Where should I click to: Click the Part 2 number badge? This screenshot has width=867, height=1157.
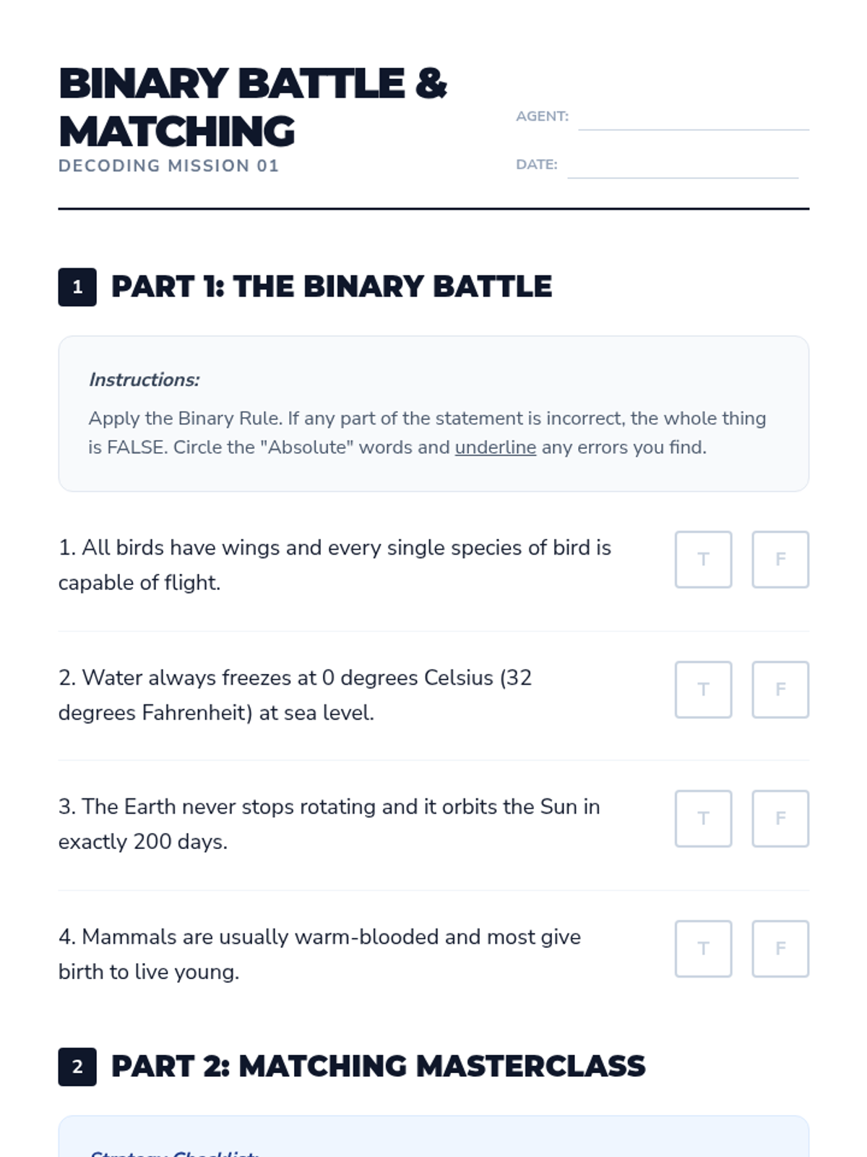pos(77,1067)
